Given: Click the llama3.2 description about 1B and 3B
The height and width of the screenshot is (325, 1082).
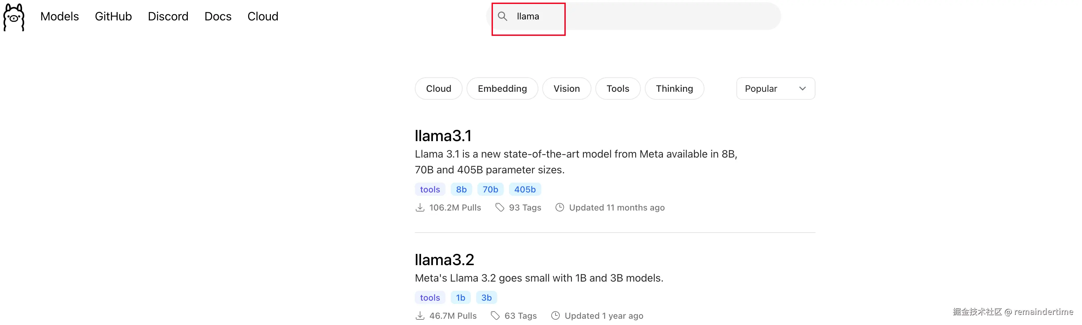Looking at the screenshot, I should (539, 278).
